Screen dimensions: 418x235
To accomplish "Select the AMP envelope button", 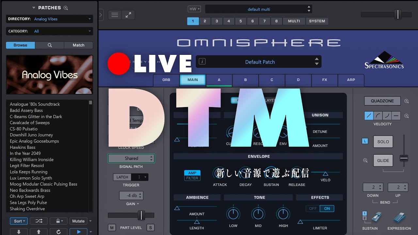I will coord(192,173).
